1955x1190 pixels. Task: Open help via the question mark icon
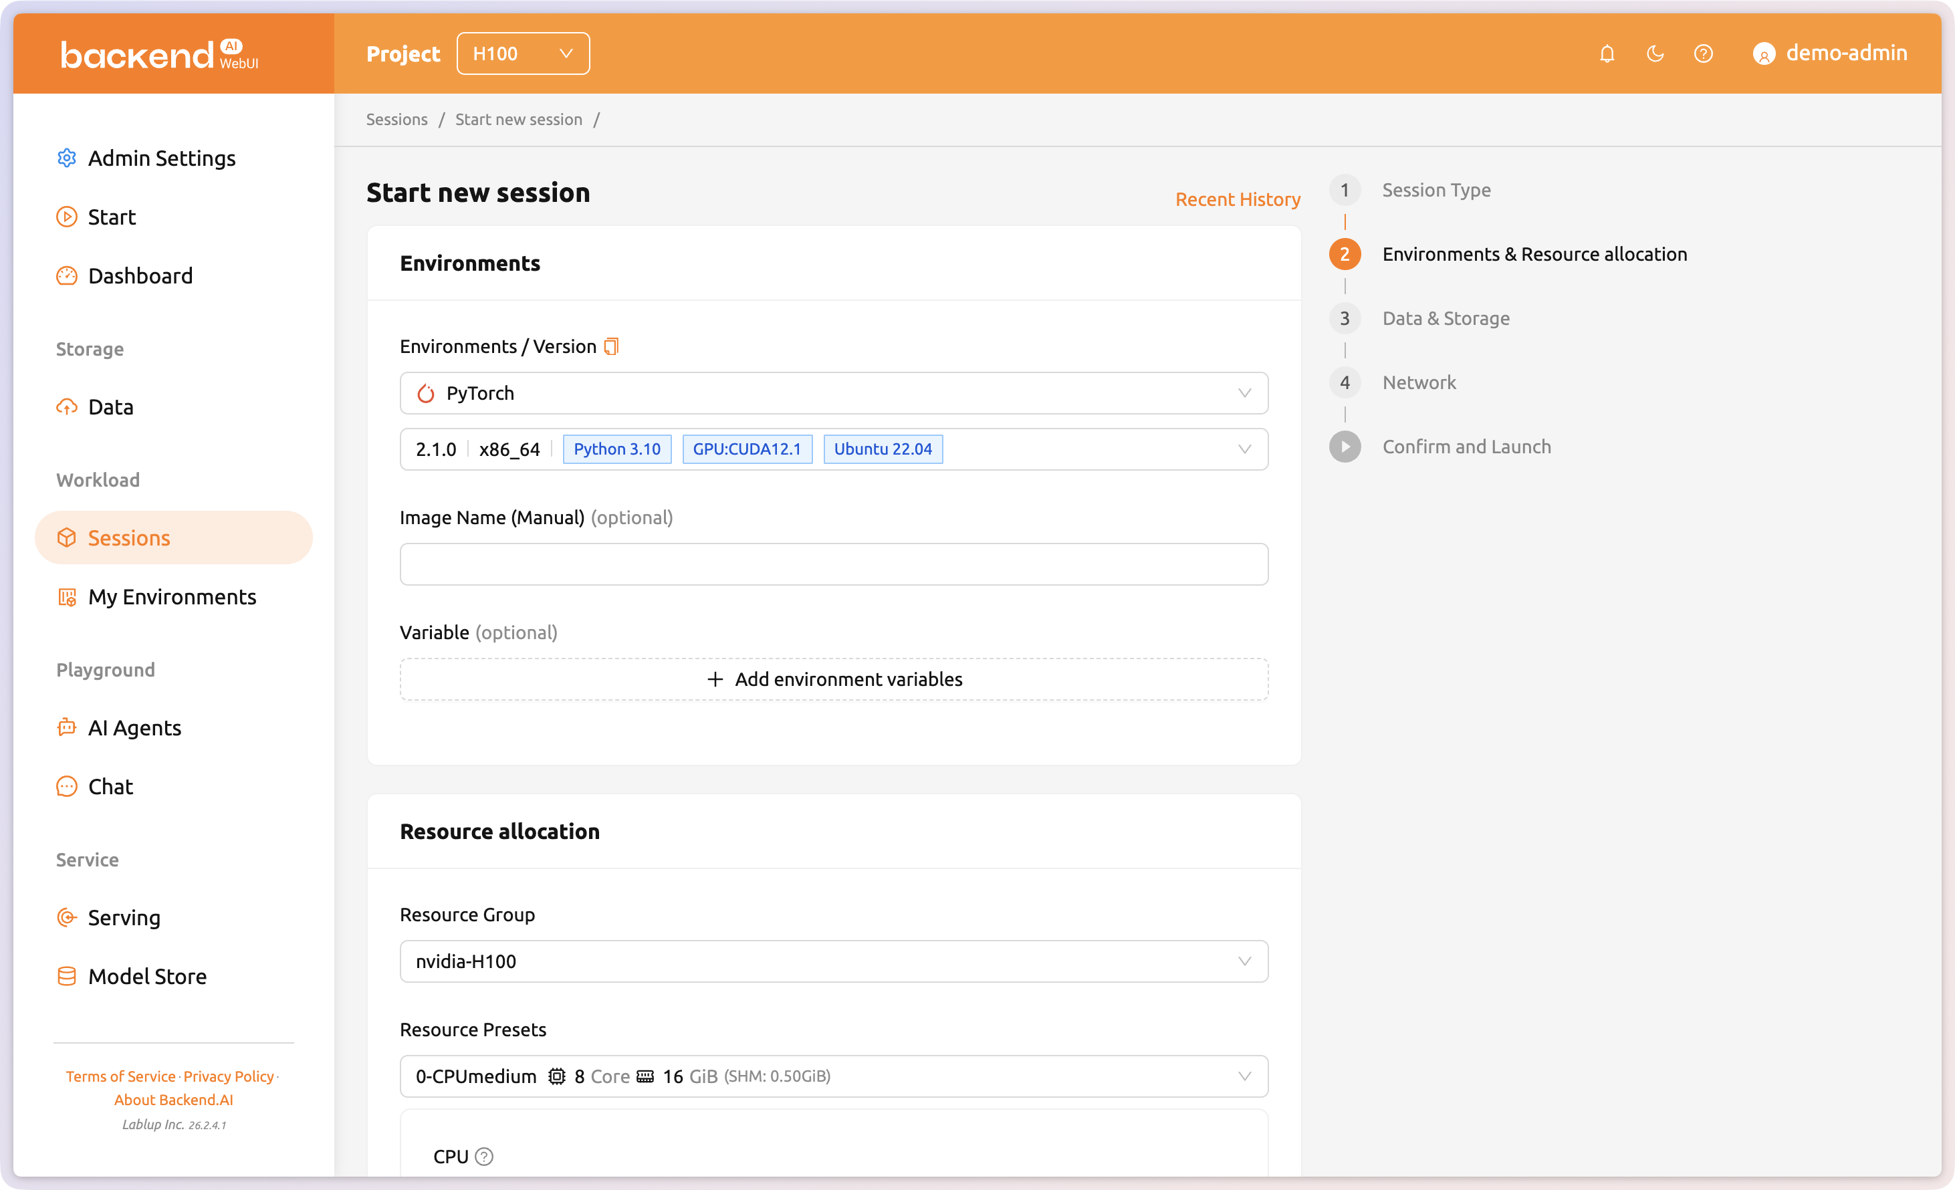pyautogui.click(x=1703, y=54)
